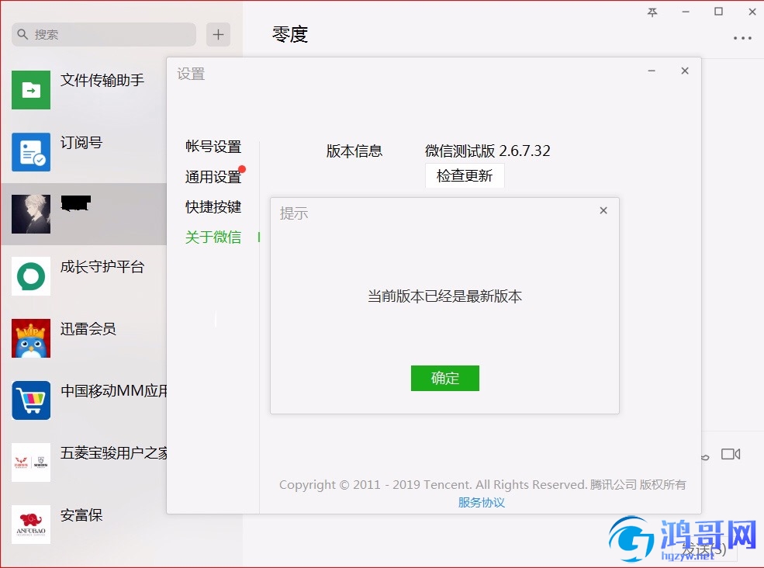Image resolution: width=764 pixels, height=568 pixels.
Task: Click message 当前版本已经是最新版本
Action: 445,296
